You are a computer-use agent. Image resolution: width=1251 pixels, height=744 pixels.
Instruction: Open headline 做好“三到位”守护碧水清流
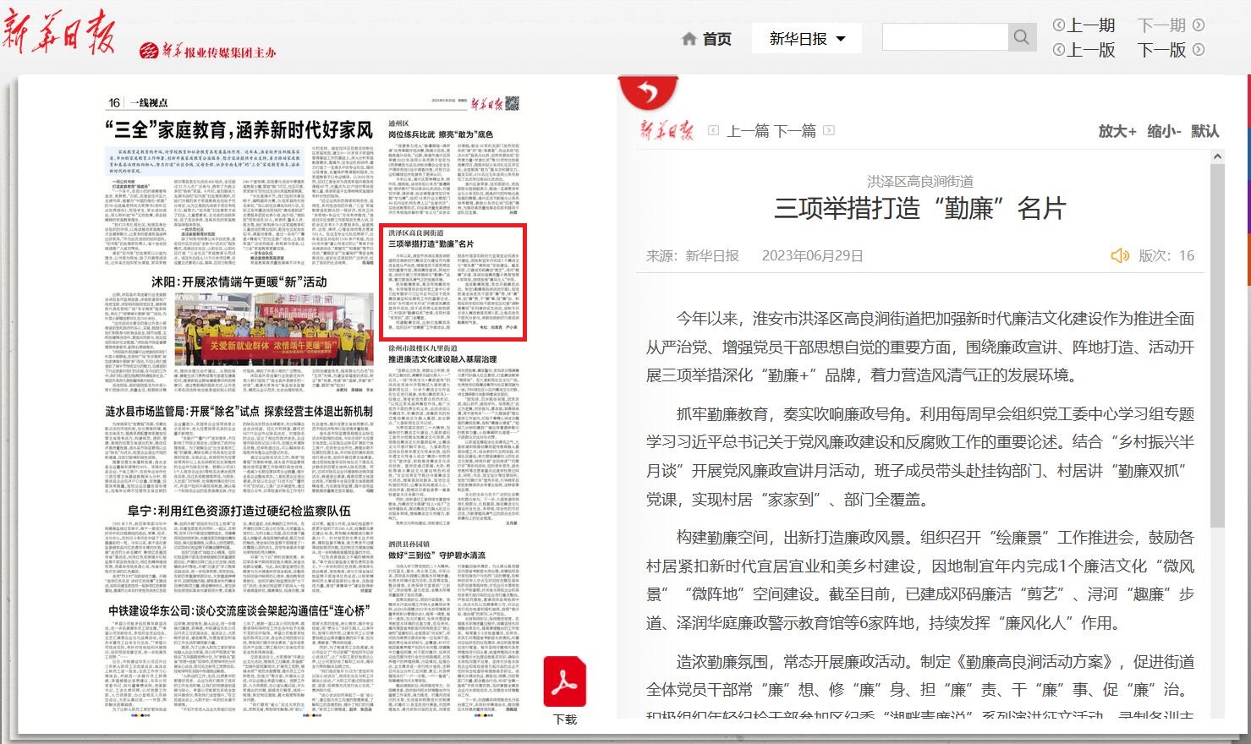tap(436, 555)
